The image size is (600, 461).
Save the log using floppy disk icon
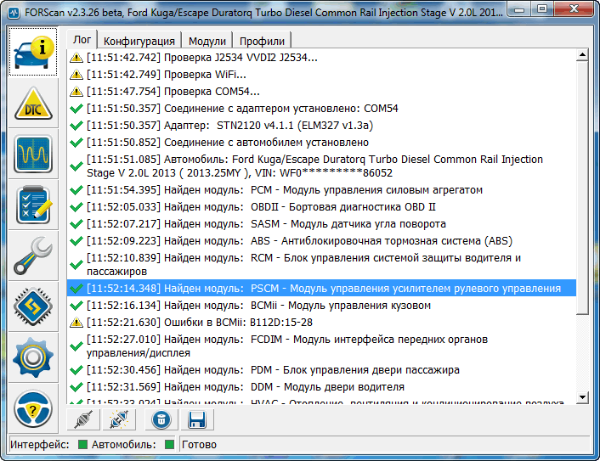(x=197, y=419)
